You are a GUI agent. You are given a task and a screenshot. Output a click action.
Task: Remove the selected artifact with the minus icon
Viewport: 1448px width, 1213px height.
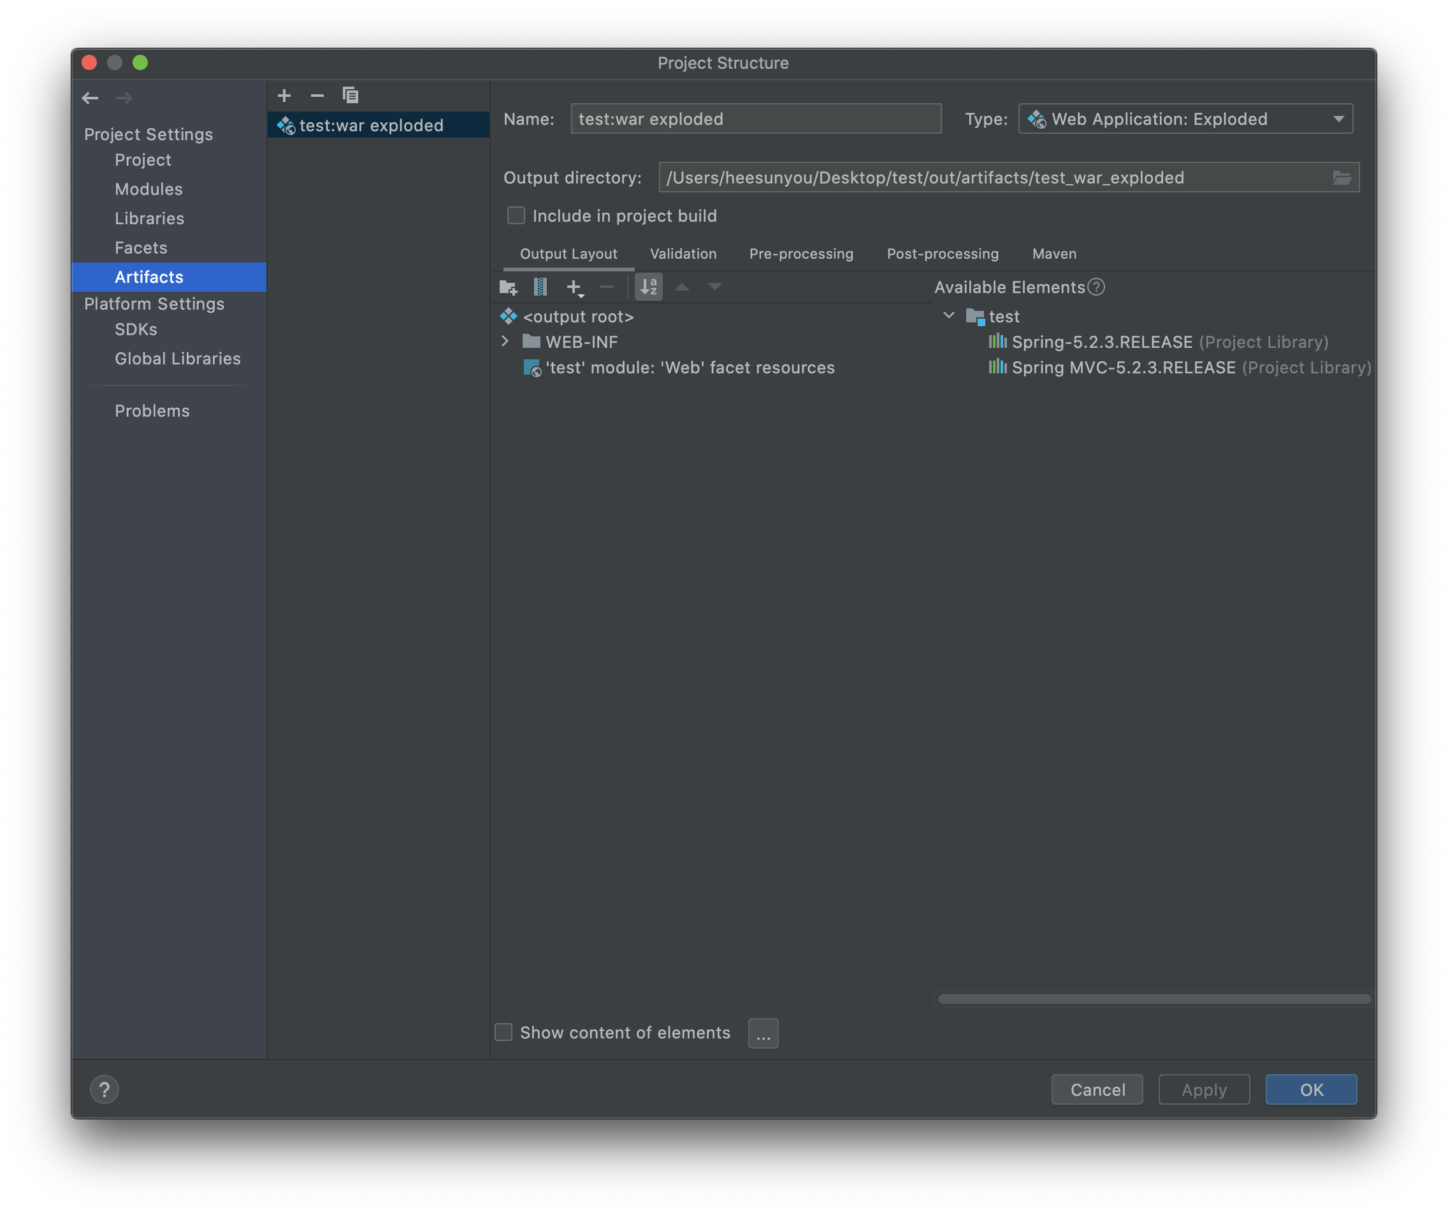[x=317, y=95]
